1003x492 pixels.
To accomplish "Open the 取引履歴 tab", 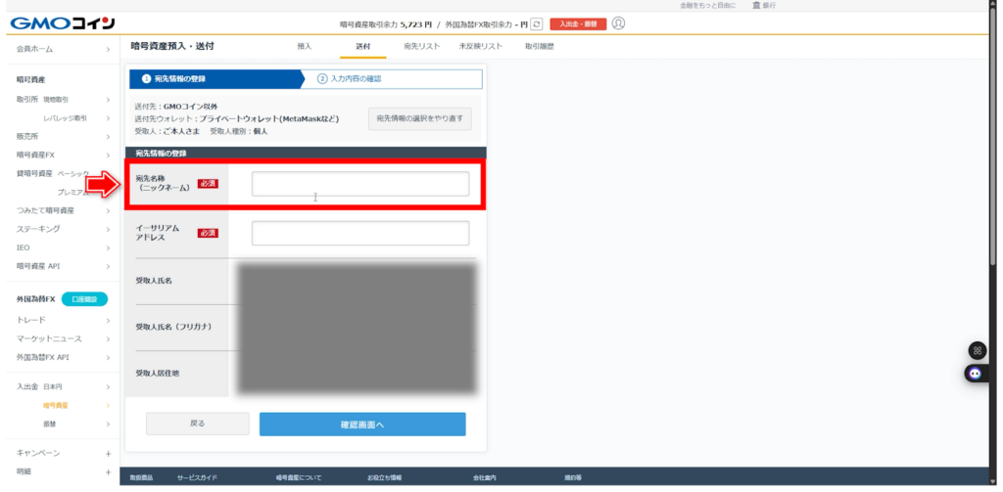I will pos(540,46).
